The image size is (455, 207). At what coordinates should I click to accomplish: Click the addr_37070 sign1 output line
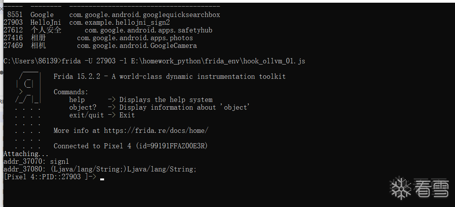point(36,161)
